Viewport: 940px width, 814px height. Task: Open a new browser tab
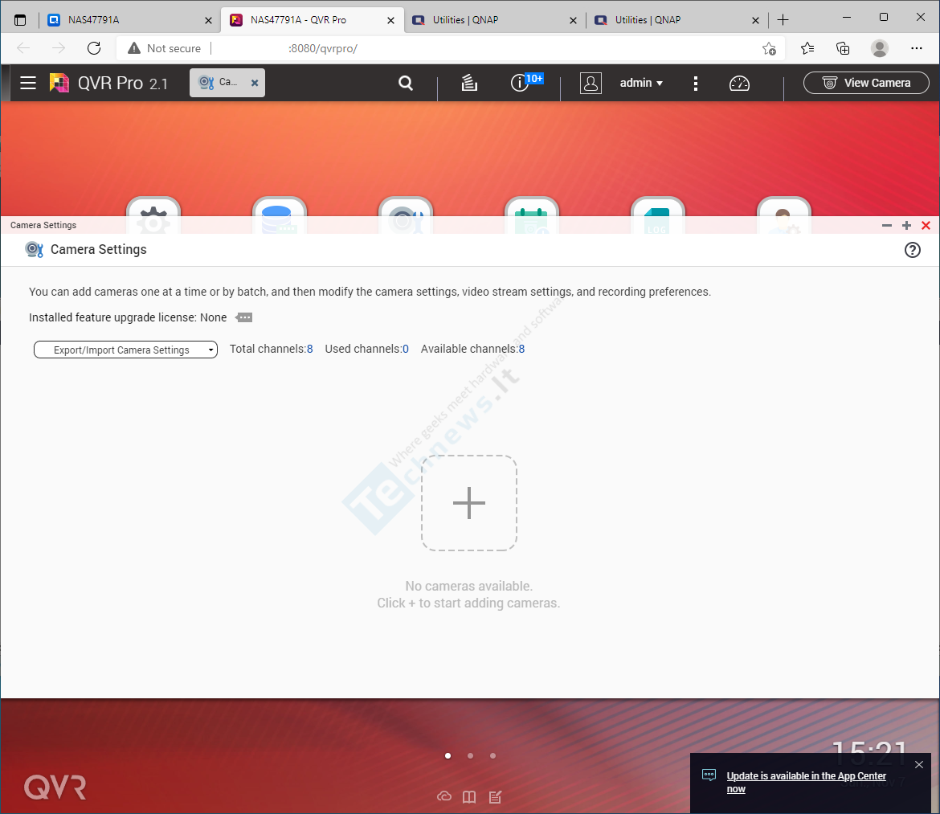point(783,20)
